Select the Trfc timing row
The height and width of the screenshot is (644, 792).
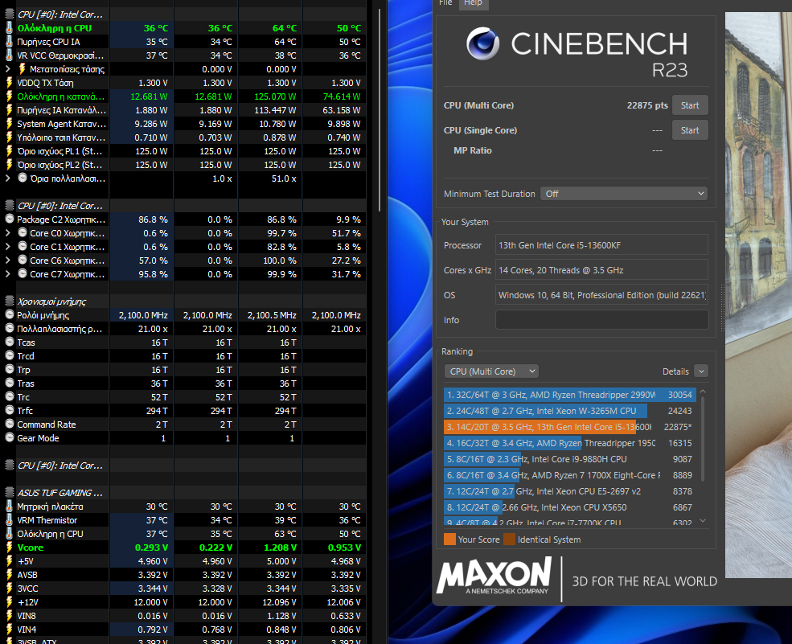(x=184, y=411)
